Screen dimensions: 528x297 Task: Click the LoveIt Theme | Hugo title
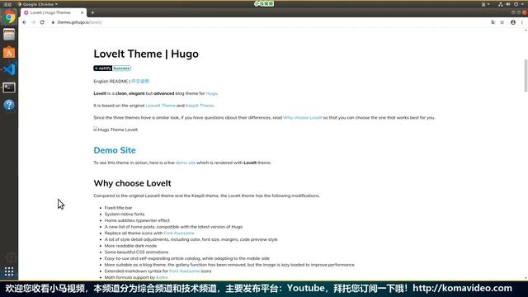pos(146,54)
